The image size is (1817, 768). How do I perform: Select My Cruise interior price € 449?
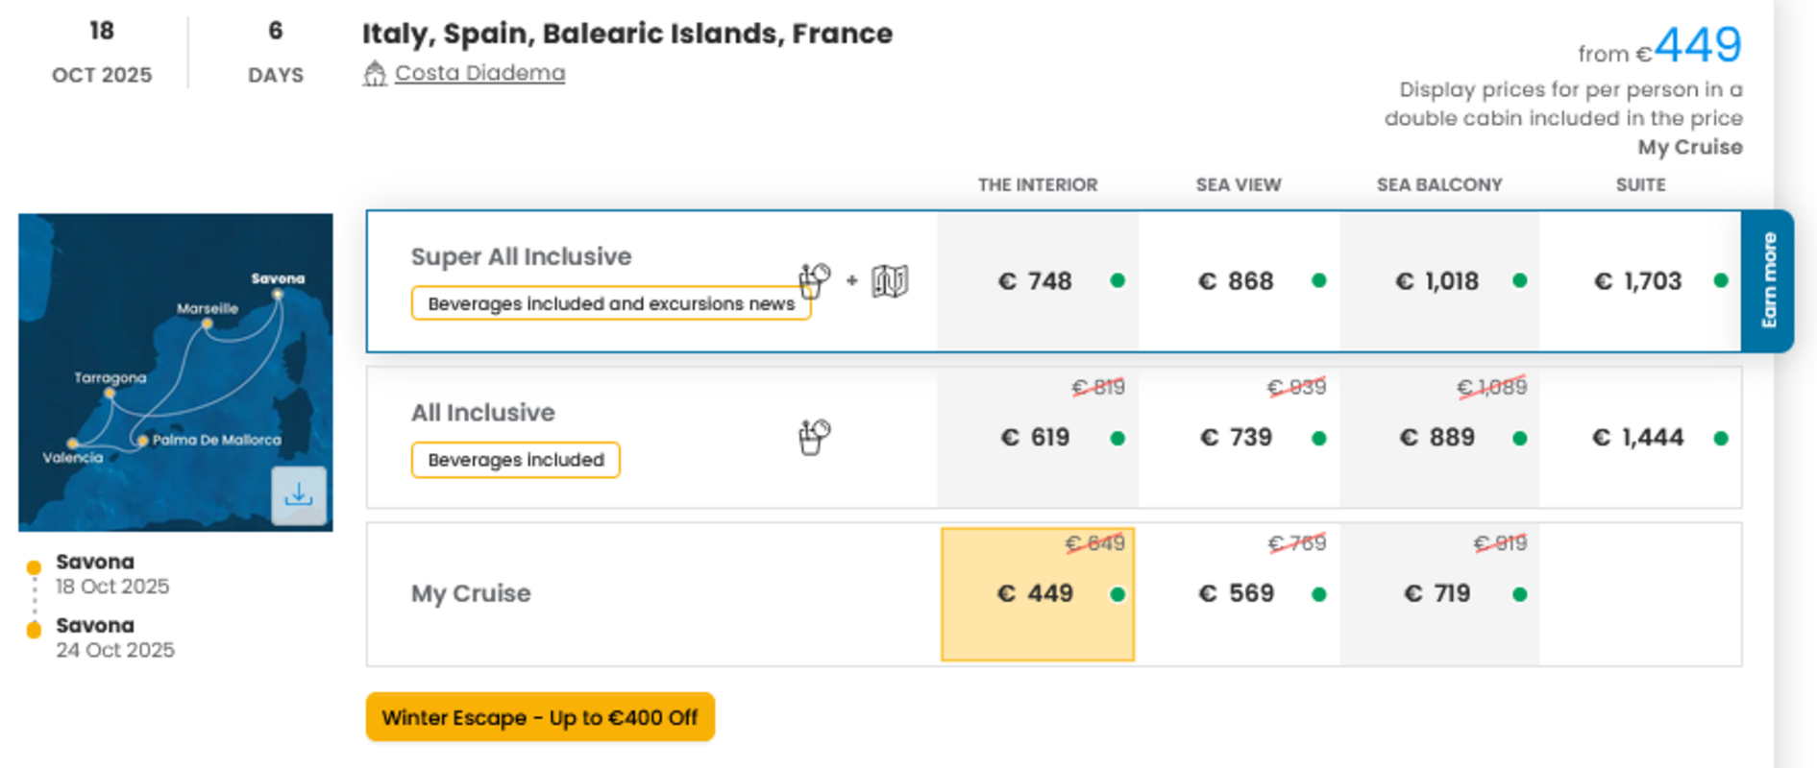point(1038,594)
